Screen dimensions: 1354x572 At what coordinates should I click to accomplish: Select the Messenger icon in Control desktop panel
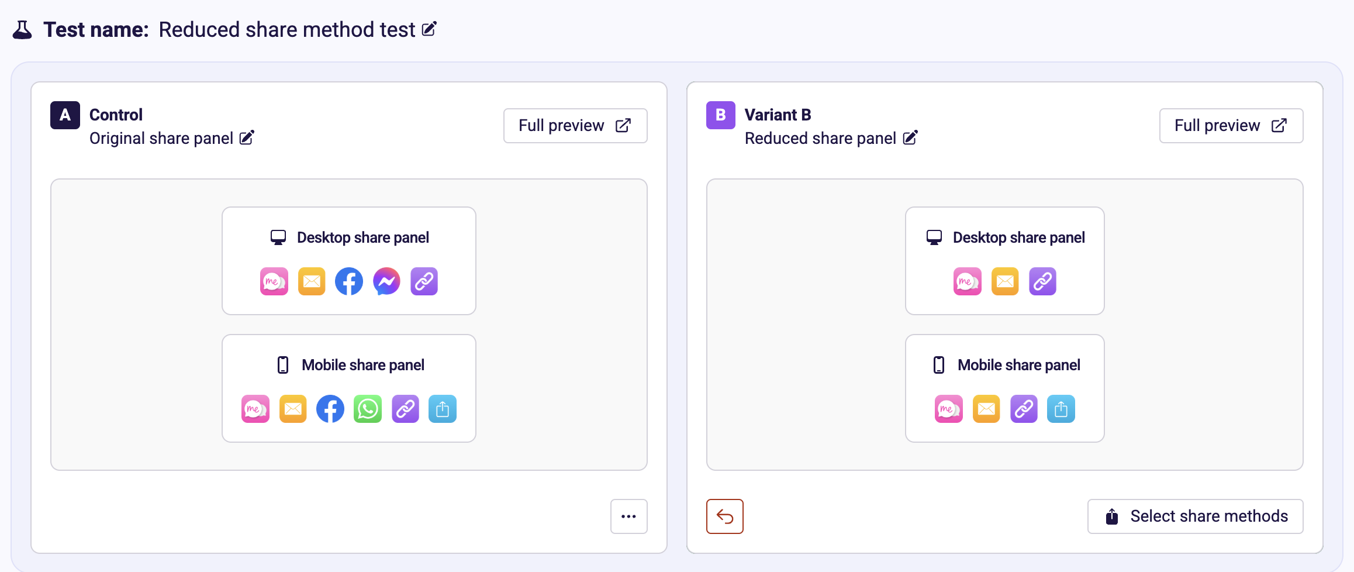click(386, 281)
